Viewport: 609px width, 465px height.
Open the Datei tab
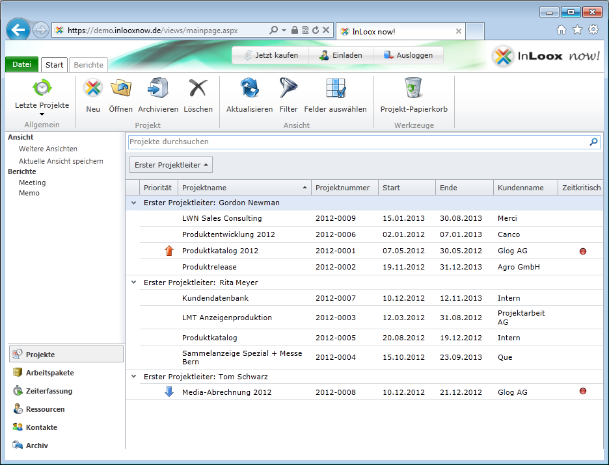point(21,64)
